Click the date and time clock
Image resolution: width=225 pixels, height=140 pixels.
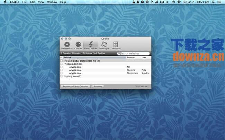(x=196, y=2)
